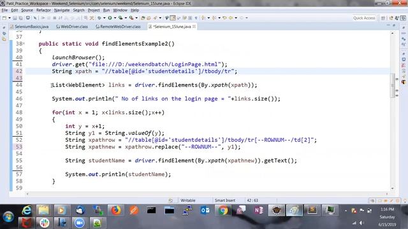Open OneNote from the taskbar
The height and width of the screenshot is (229, 408).
pyautogui.click(x=258, y=211)
